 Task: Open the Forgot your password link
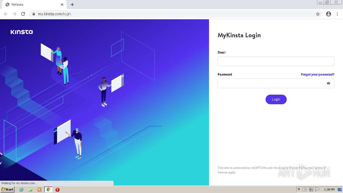point(318,75)
